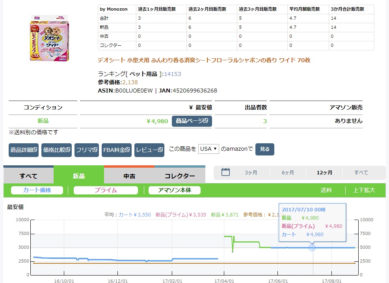This screenshot has height=283, width=389.
Task: Click the 最安値 chart heading
Action: 15,207
